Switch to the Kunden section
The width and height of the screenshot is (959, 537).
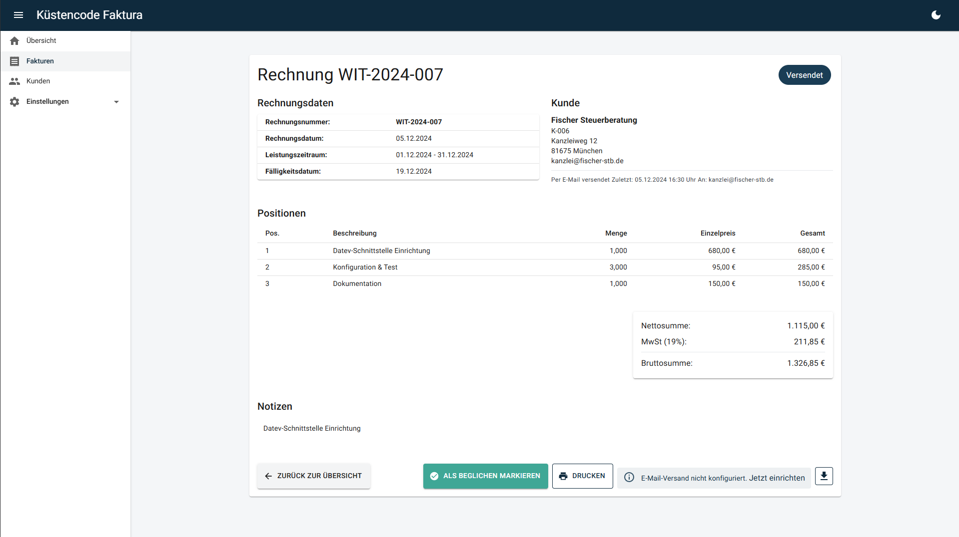(38, 81)
